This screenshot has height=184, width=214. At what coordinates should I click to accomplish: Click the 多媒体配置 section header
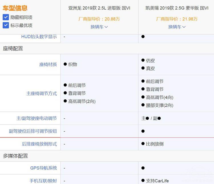pyautogui.click(x=15, y=156)
